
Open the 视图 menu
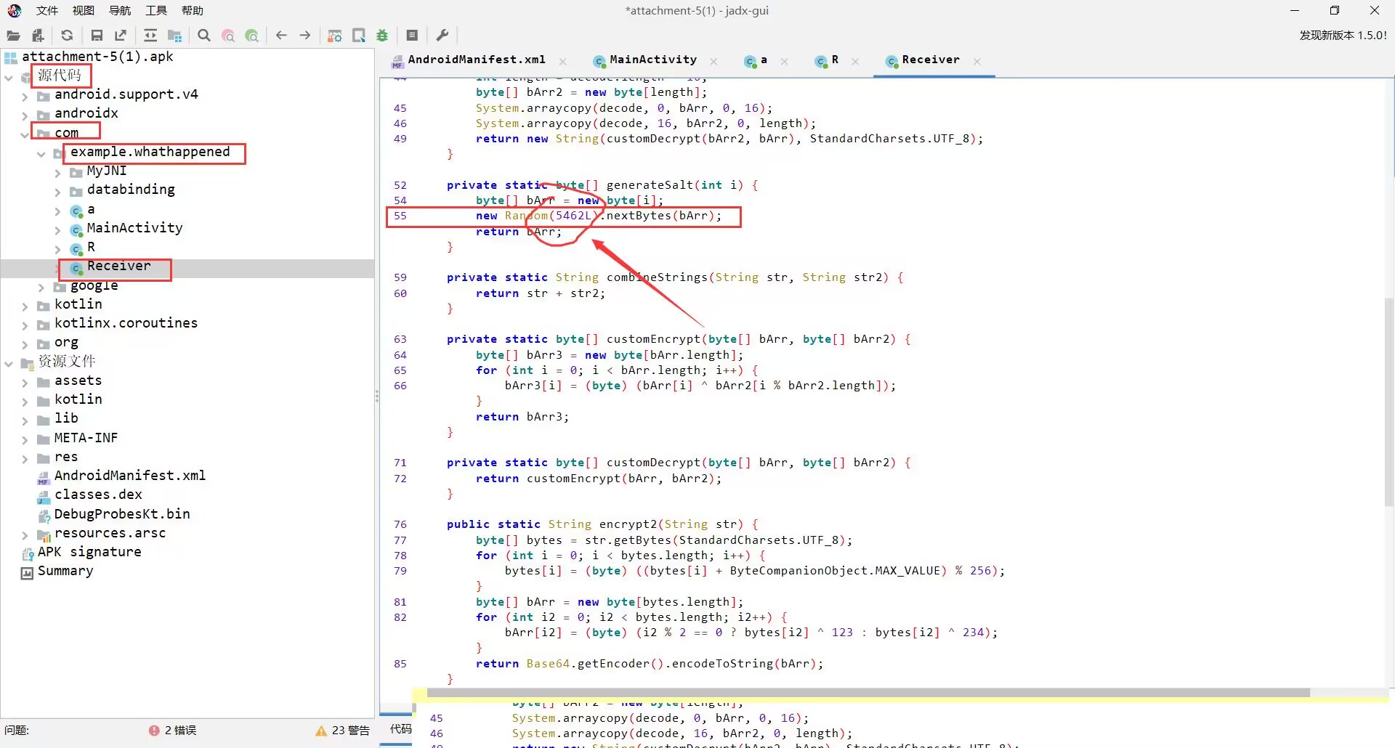click(x=84, y=10)
